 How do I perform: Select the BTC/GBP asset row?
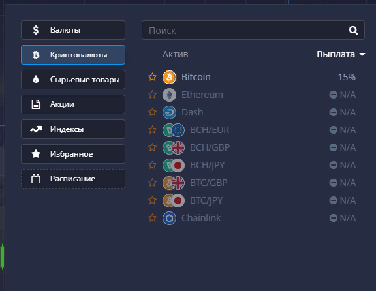(x=252, y=183)
